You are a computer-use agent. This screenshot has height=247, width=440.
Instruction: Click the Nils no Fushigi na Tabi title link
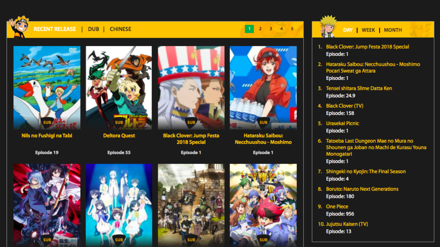(x=47, y=136)
